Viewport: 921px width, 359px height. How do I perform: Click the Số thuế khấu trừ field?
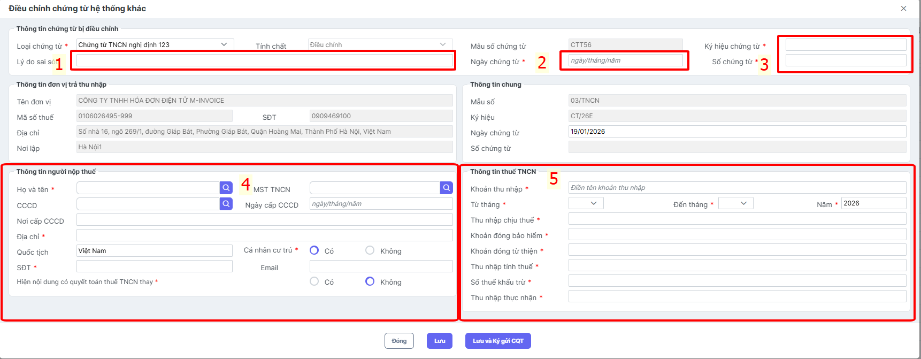point(737,281)
